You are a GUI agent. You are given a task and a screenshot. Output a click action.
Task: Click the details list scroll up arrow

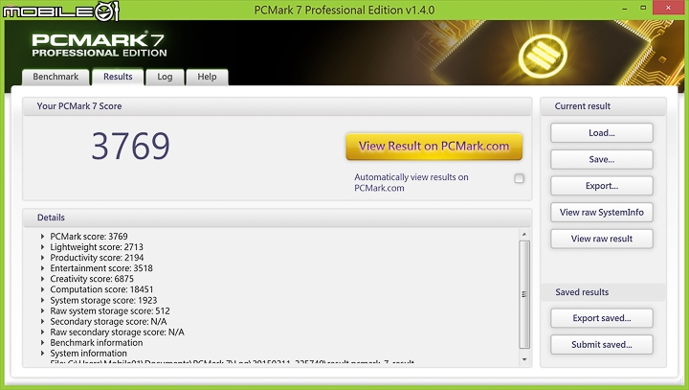(523, 234)
